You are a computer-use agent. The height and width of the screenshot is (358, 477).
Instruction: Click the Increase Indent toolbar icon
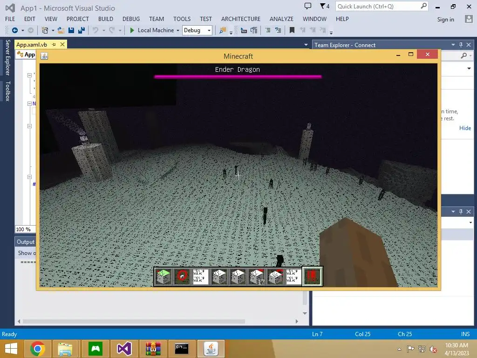pos(254,30)
